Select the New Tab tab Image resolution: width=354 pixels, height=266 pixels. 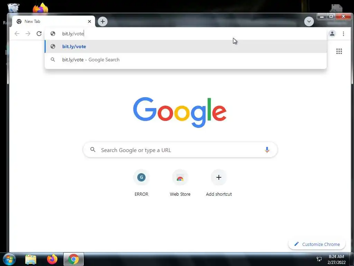54,21
